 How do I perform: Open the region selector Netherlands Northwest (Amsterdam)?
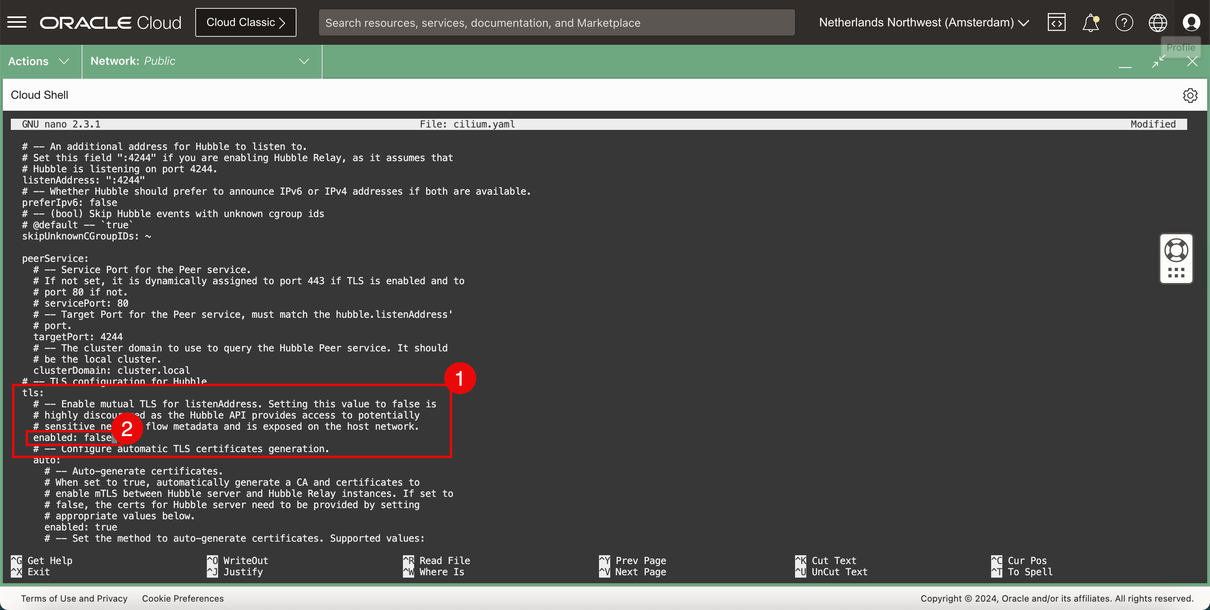(924, 22)
